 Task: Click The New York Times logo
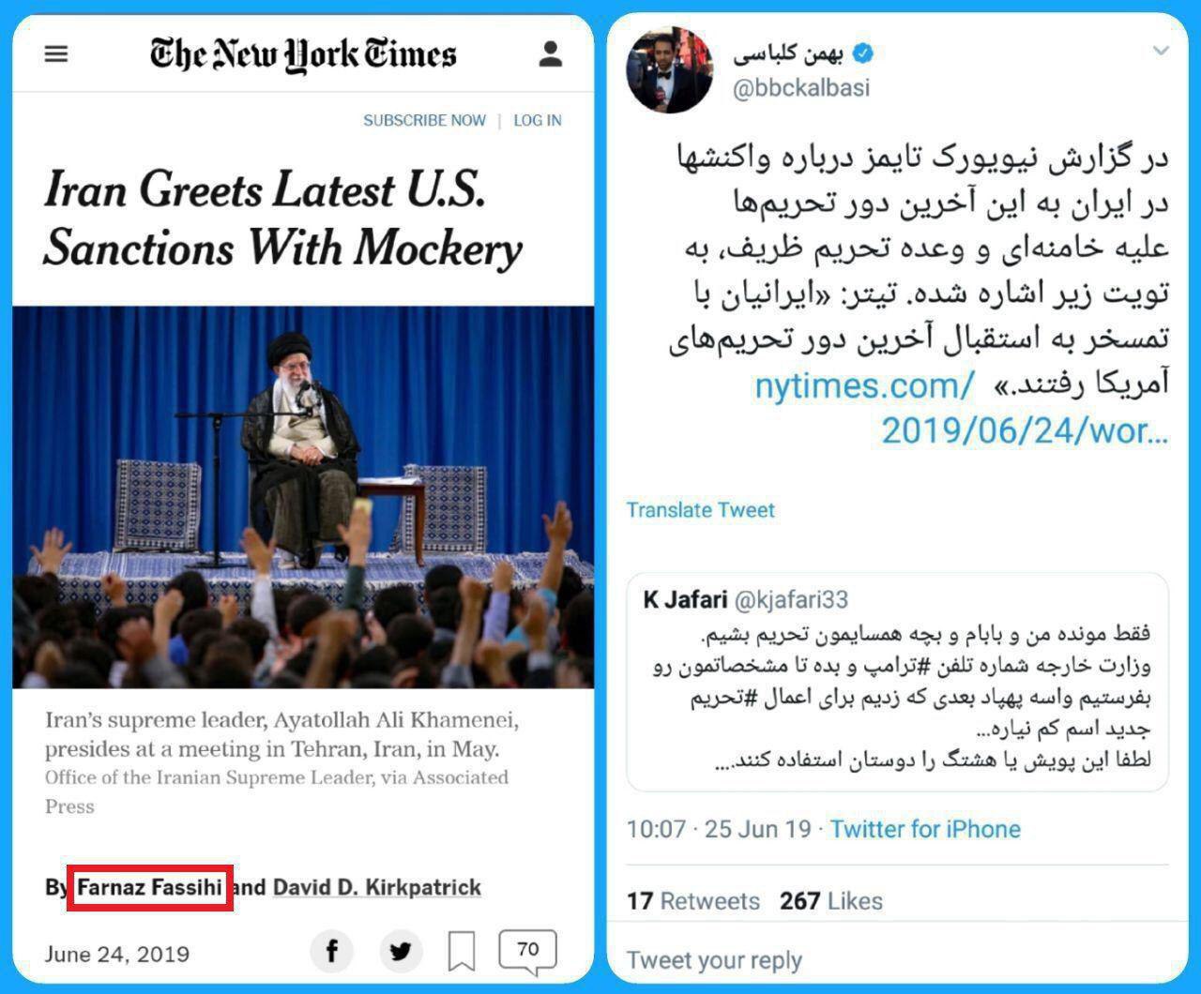coord(303,53)
